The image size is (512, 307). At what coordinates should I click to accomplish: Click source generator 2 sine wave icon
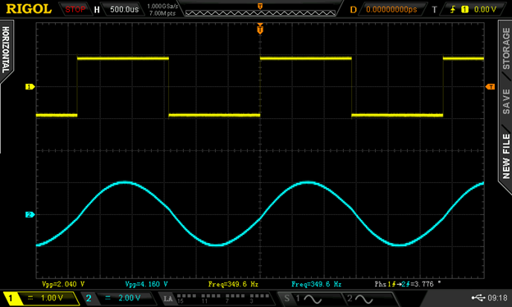364,299
